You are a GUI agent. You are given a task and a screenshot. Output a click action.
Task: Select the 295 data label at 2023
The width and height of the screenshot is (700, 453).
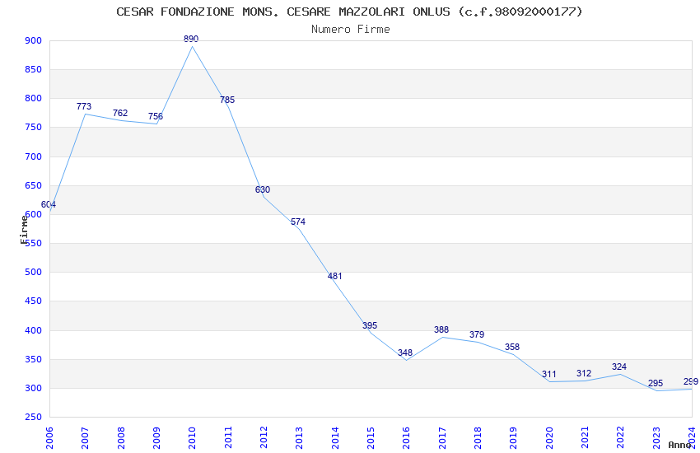click(x=656, y=383)
